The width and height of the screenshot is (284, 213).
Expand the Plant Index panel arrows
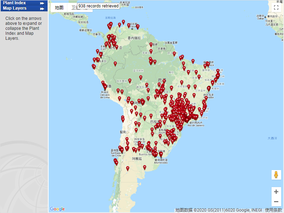tap(42, 3)
